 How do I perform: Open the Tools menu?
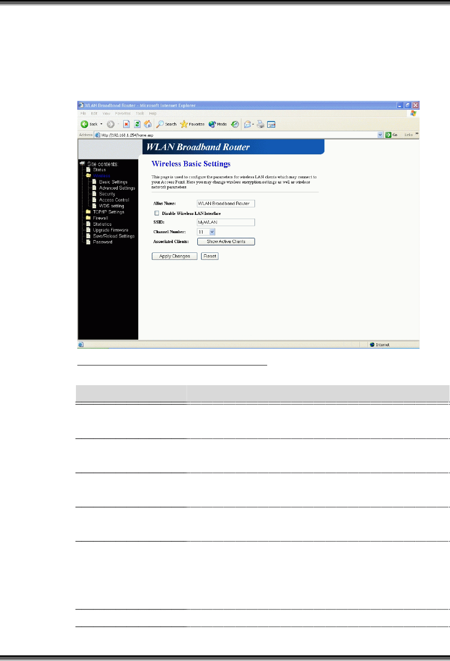tap(140, 113)
